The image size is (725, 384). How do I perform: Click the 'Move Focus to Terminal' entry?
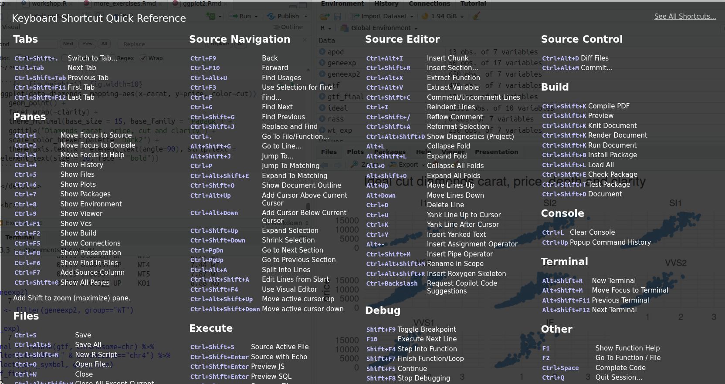click(630, 290)
